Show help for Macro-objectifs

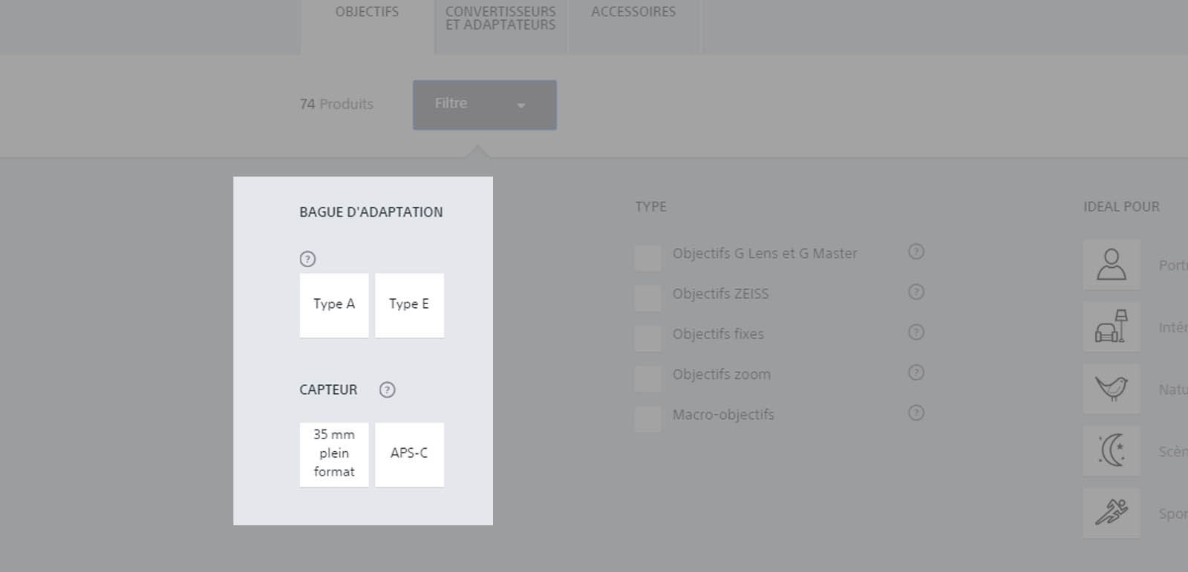pyautogui.click(x=916, y=412)
